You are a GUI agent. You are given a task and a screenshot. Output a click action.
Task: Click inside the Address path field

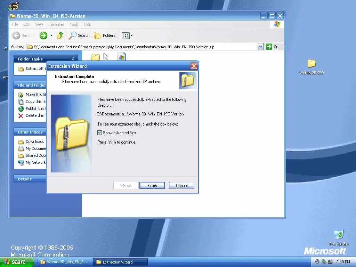pyautogui.click(x=142, y=47)
